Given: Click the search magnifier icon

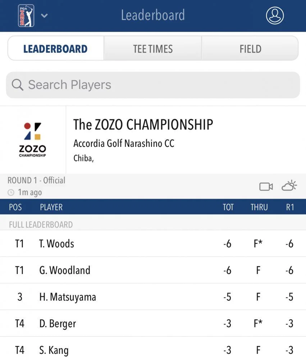Looking at the screenshot, I should [17, 85].
